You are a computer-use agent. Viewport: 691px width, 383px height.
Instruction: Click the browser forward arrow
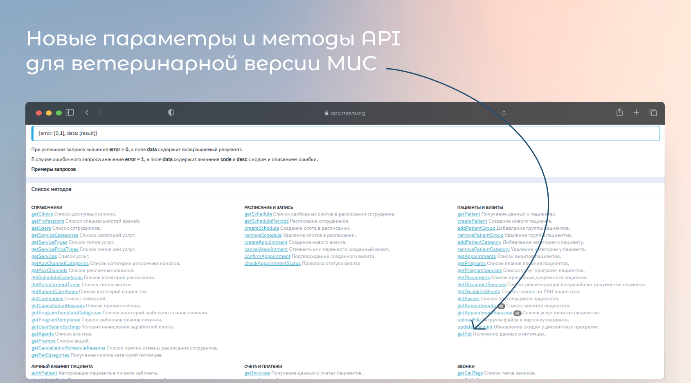tap(100, 112)
